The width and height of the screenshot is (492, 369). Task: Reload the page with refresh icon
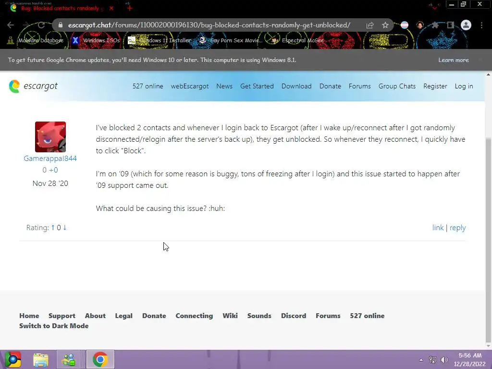coord(41,25)
